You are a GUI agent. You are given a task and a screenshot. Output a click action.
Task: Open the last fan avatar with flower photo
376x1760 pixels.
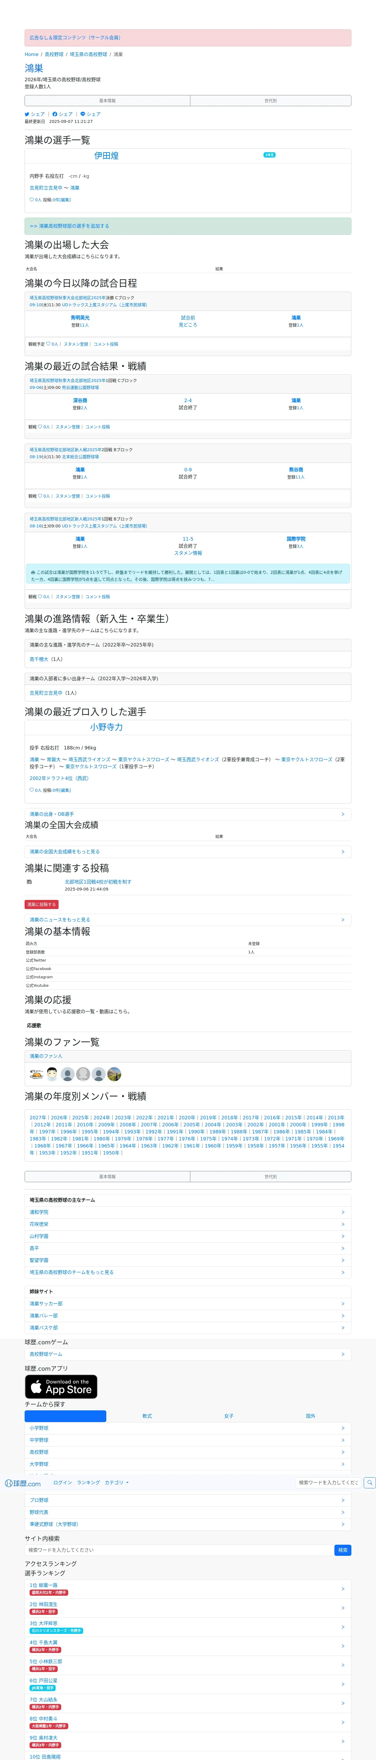pyautogui.click(x=114, y=1074)
